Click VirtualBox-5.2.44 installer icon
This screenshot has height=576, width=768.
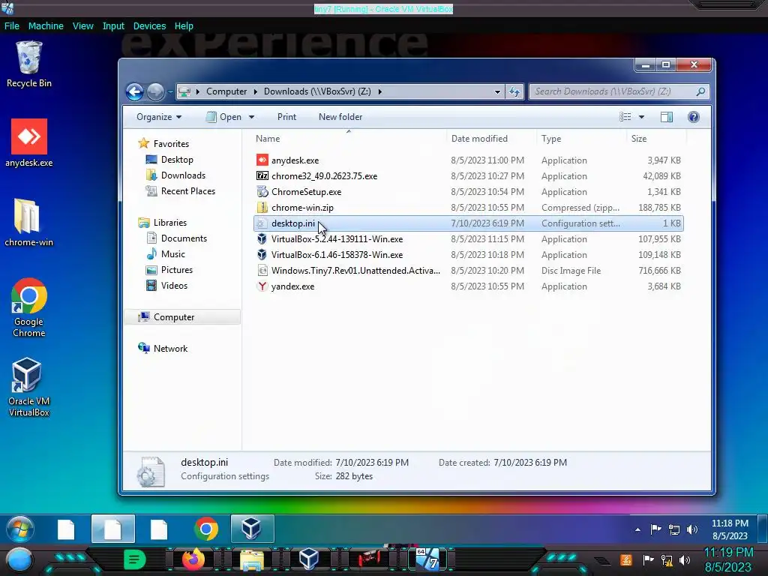262,239
